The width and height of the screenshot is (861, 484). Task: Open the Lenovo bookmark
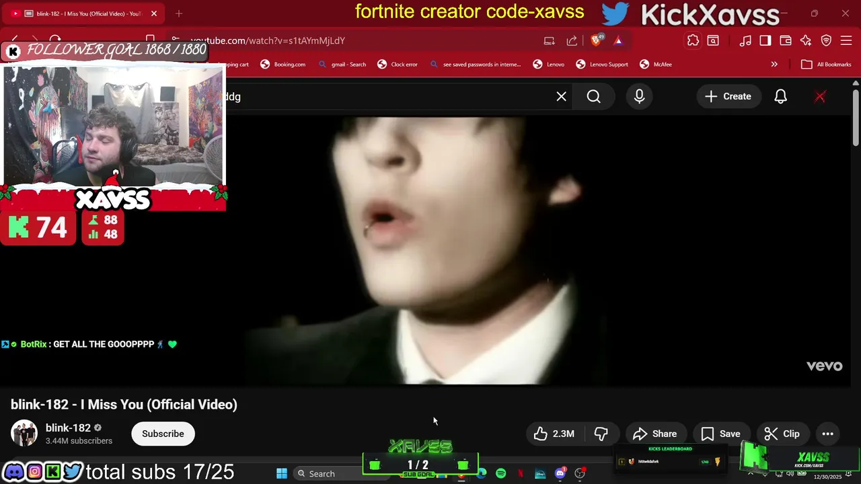click(x=549, y=65)
